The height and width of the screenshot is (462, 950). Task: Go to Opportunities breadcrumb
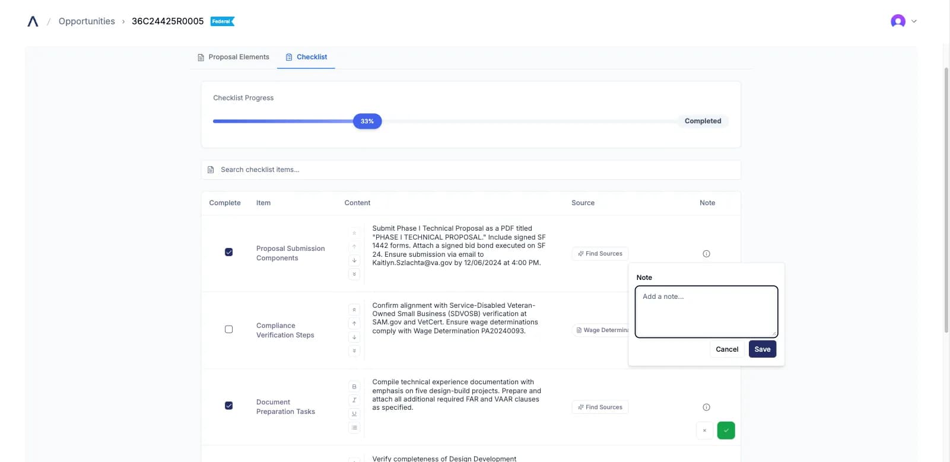click(87, 21)
